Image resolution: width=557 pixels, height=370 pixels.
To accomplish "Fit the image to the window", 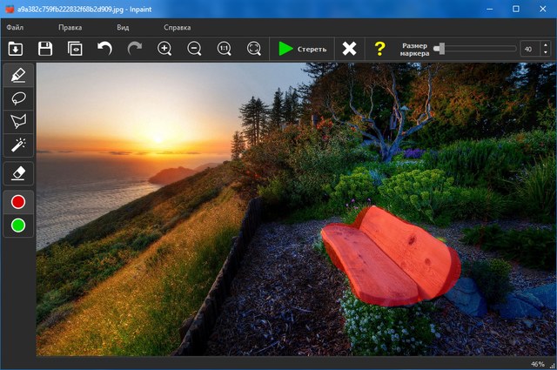I will (x=253, y=49).
